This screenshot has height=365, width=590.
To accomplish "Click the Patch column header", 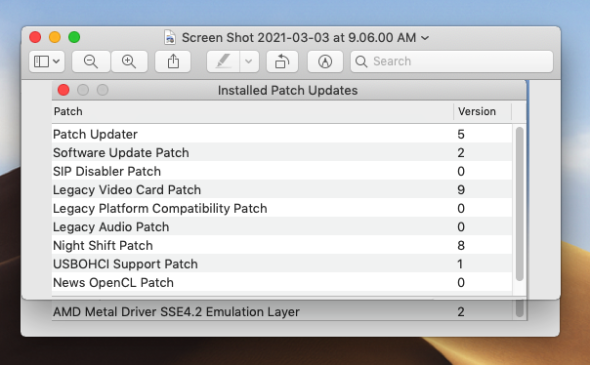I will coord(252,111).
